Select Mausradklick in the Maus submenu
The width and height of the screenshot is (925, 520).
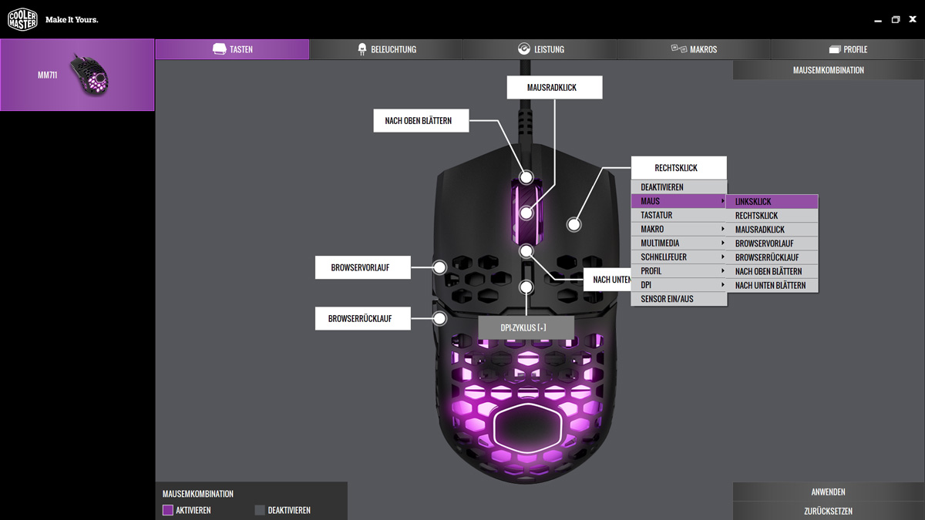coord(772,230)
